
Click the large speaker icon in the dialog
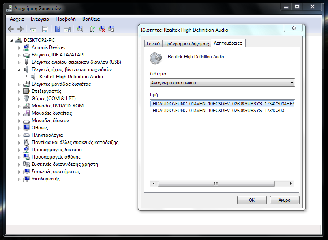click(x=156, y=58)
